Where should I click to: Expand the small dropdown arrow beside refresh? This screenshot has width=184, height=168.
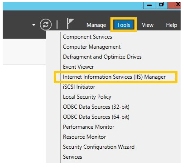34,25
